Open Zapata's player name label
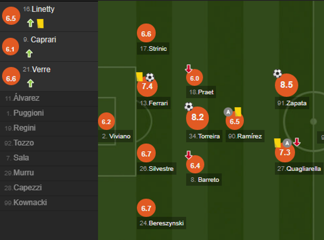 click(292, 103)
